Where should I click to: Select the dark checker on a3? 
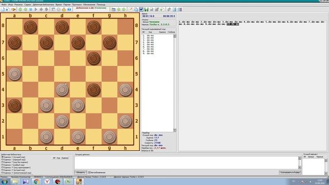click(15, 106)
